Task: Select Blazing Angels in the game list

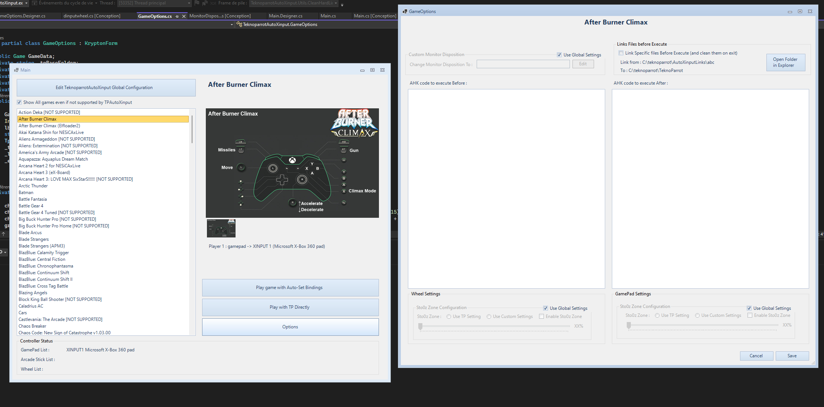Action: coord(103,293)
